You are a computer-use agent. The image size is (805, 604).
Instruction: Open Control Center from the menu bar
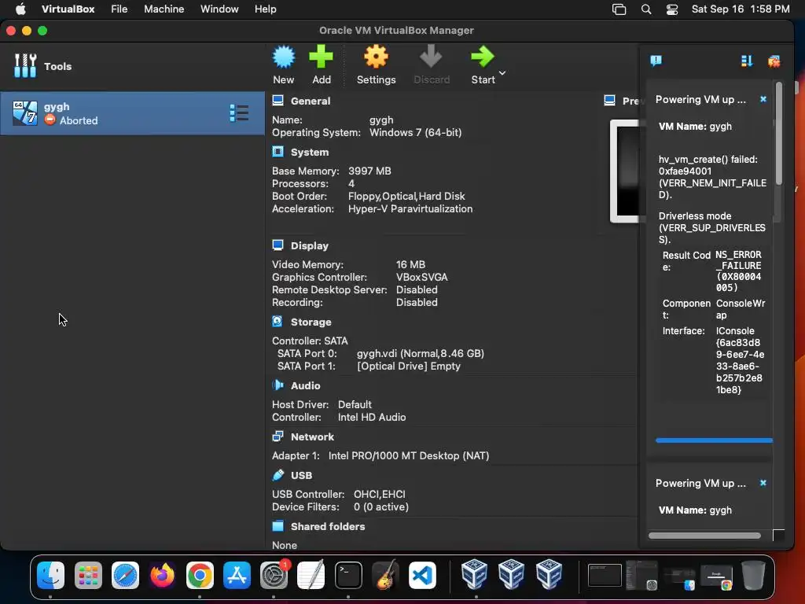click(x=672, y=9)
